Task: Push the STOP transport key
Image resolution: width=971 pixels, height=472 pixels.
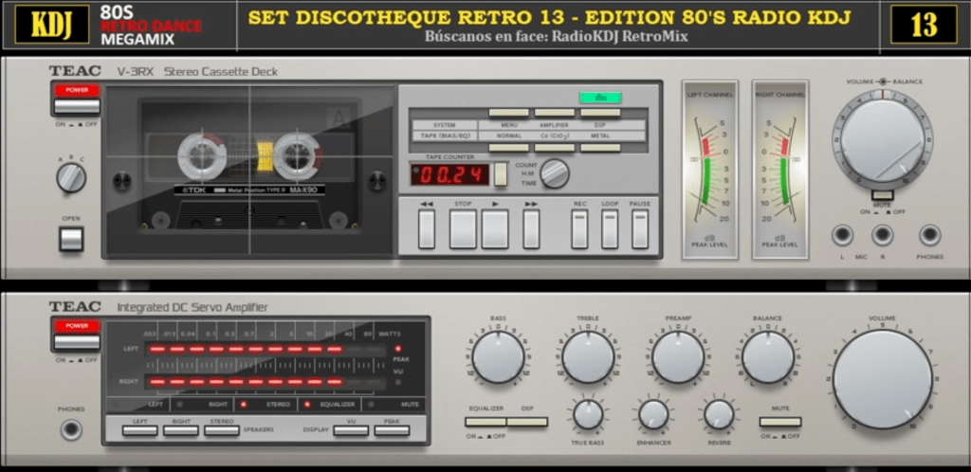Action: (x=463, y=228)
